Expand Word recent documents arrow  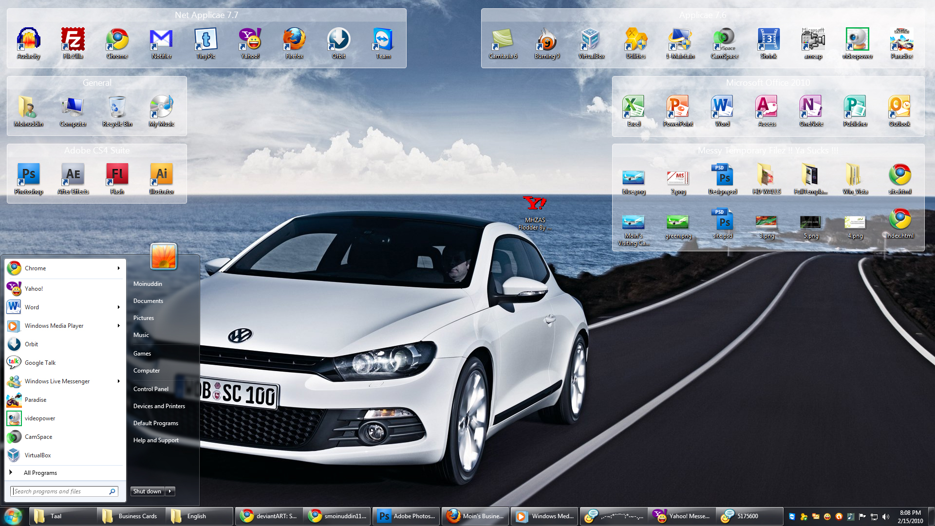click(118, 307)
